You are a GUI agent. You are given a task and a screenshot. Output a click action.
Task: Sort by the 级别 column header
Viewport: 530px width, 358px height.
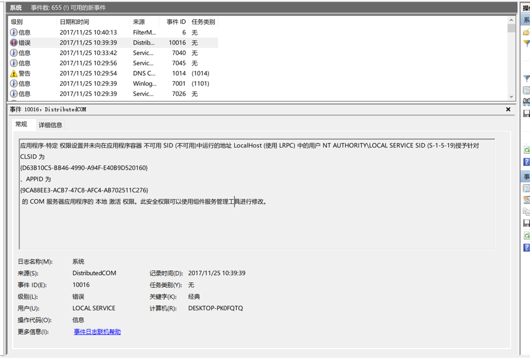coord(32,22)
